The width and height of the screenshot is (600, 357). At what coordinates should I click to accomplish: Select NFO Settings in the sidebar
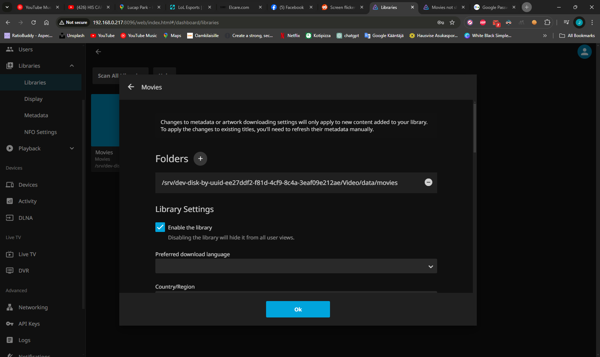(x=40, y=132)
